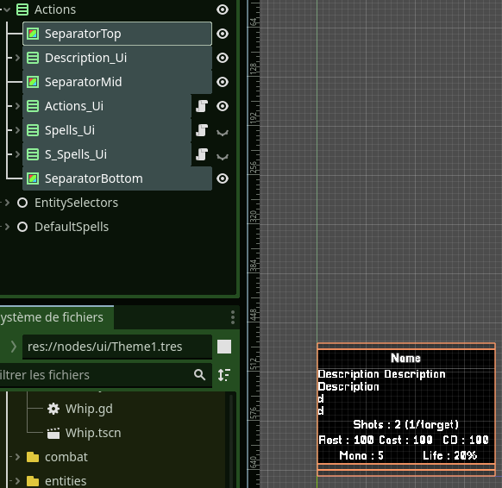Go forward in file system path history
The width and height of the screenshot is (502, 488).
[x=14, y=347]
